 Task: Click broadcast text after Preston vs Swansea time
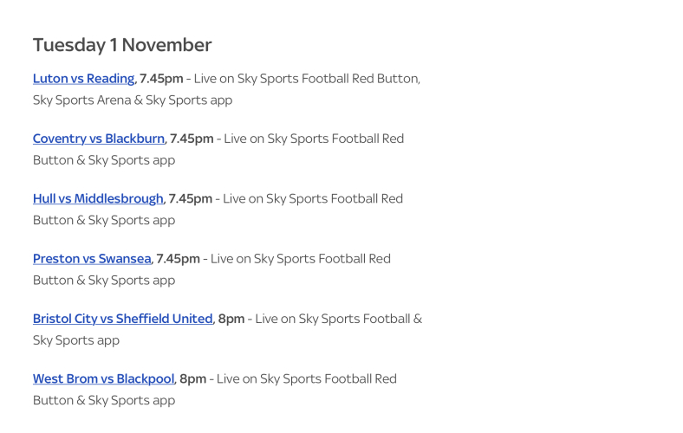[301, 258]
